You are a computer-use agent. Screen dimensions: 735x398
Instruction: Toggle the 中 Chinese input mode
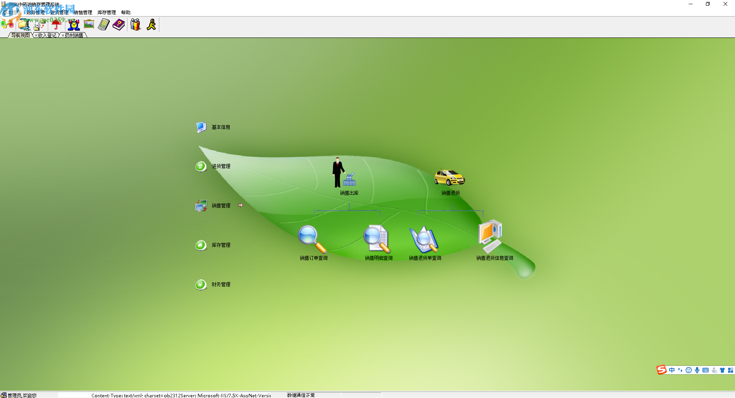coord(672,370)
